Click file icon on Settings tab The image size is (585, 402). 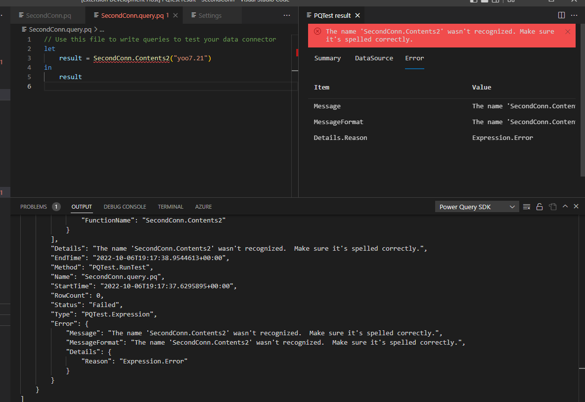(194, 15)
